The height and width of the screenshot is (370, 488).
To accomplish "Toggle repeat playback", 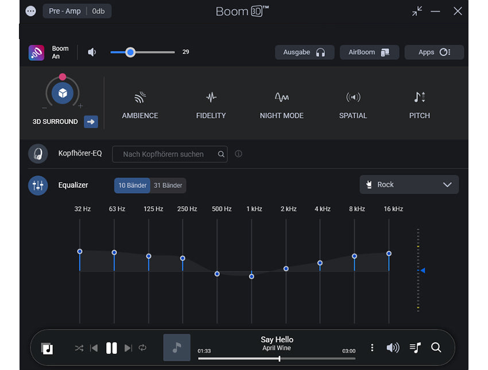I will [x=142, y=348].
